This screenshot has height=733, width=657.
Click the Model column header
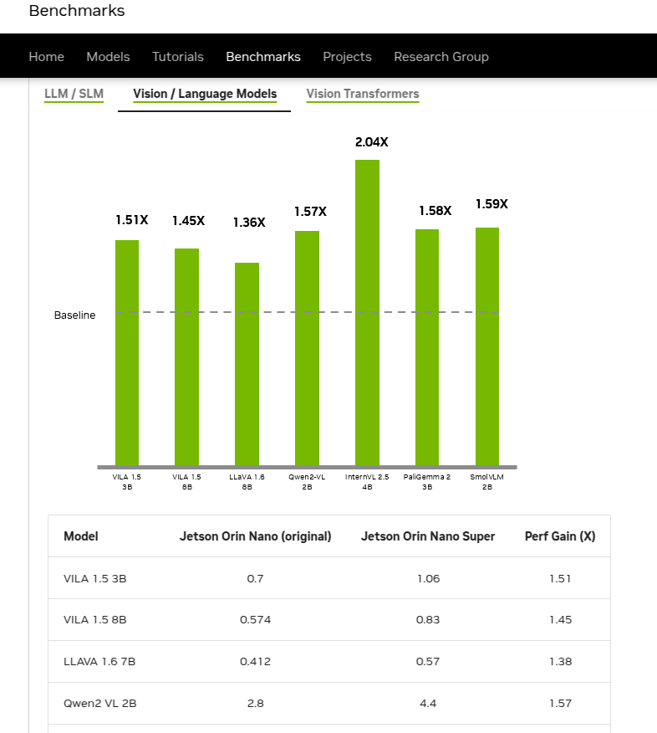(81, 536)
